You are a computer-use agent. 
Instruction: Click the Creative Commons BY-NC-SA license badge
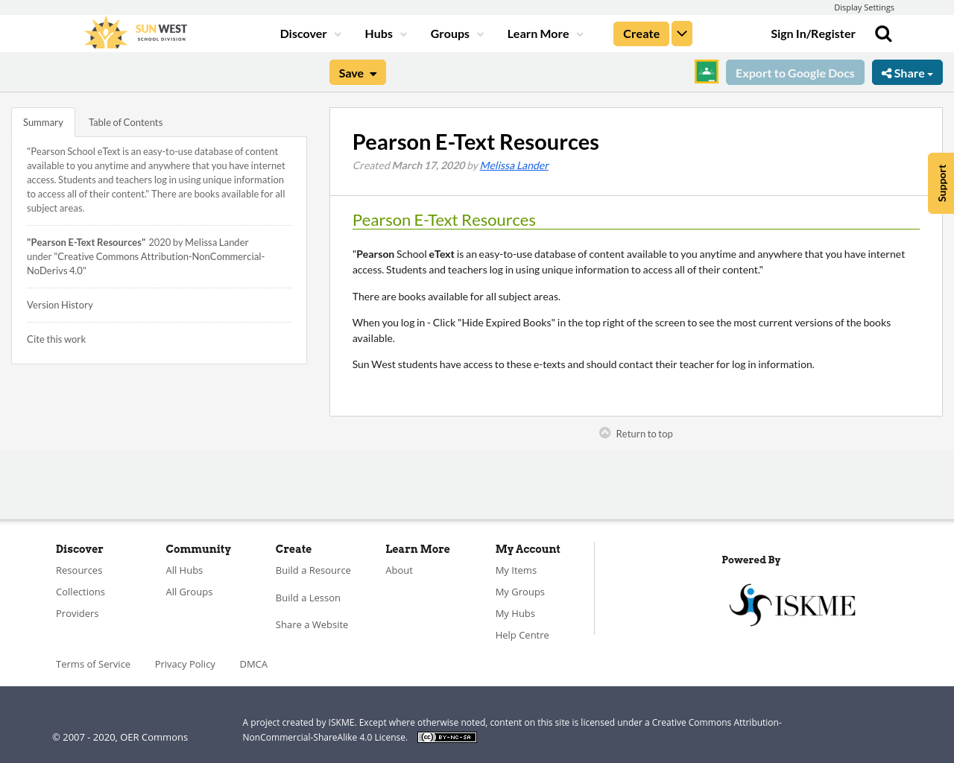446,736
